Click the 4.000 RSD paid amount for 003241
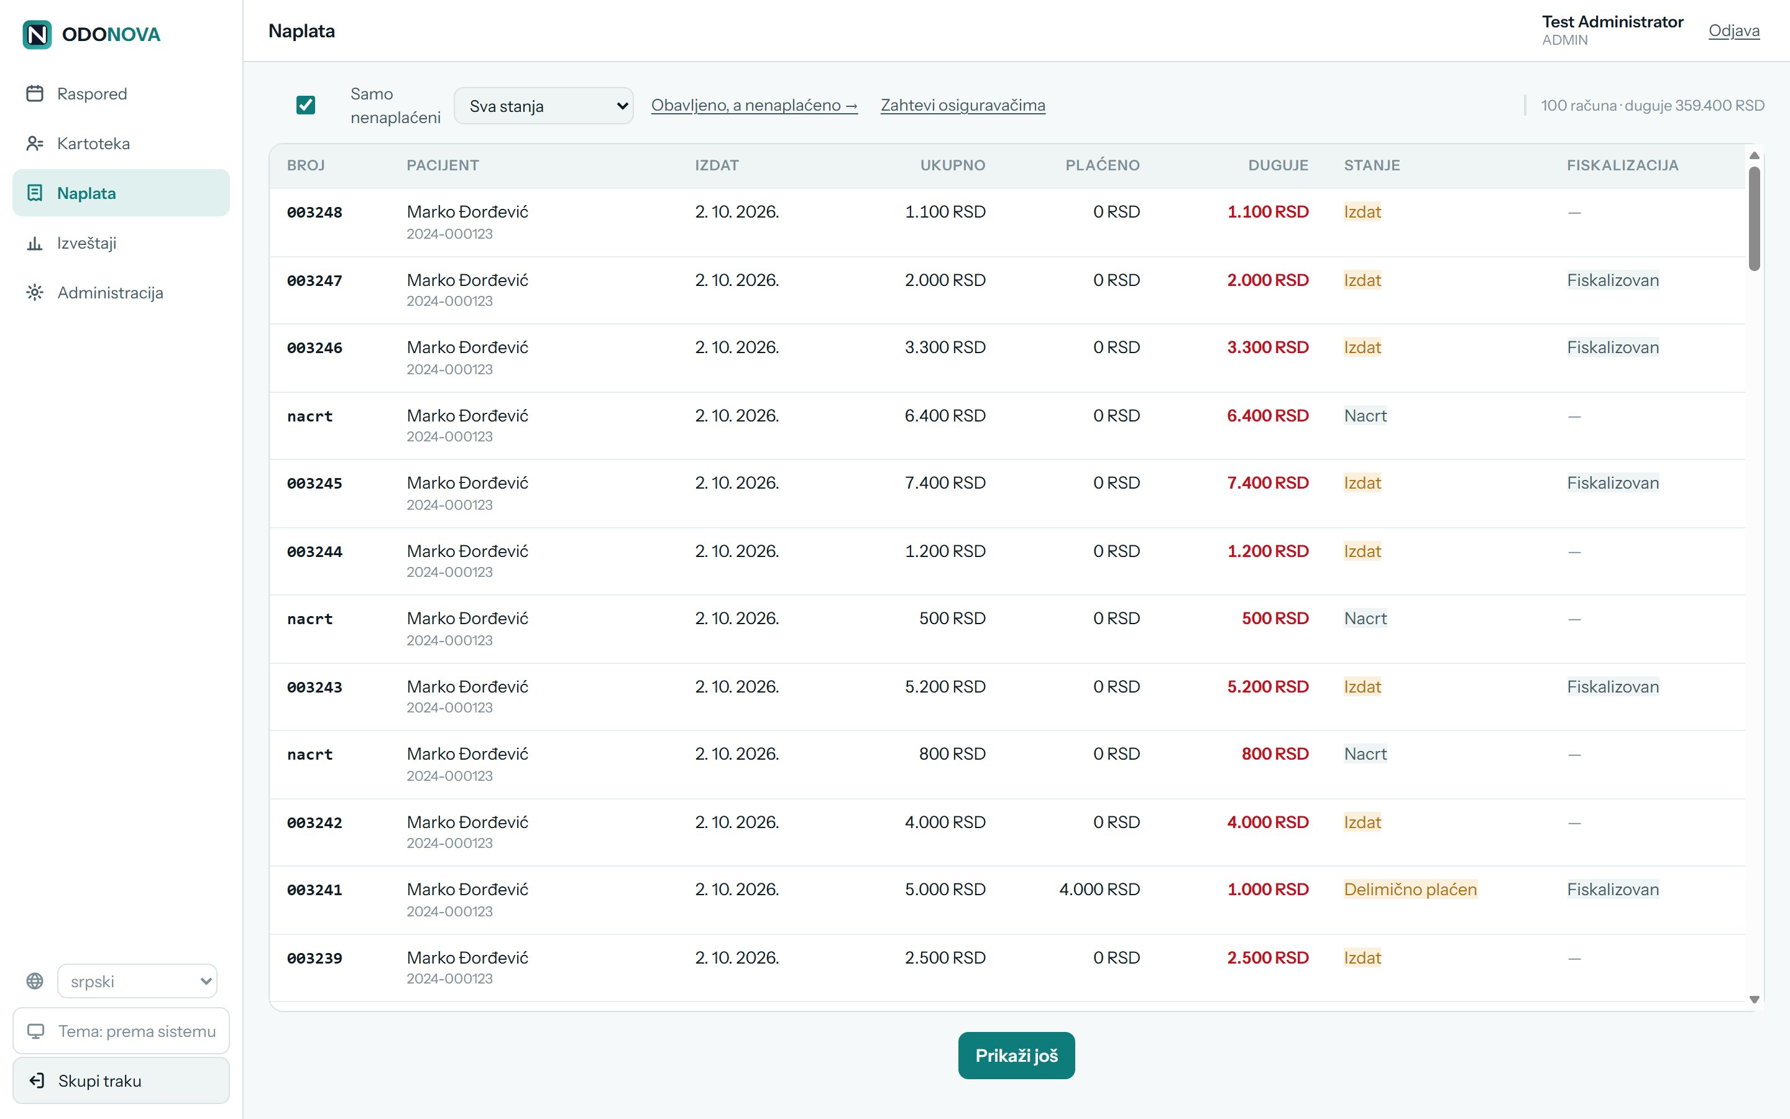The image size is (1790, 1119). click(x=1099, y=889)
